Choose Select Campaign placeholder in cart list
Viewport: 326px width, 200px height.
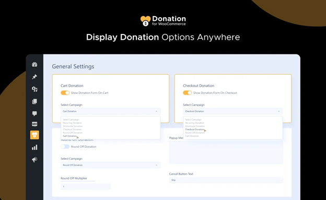71,120
